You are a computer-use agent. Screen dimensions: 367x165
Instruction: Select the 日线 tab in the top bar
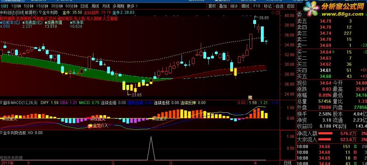[84, 6]
